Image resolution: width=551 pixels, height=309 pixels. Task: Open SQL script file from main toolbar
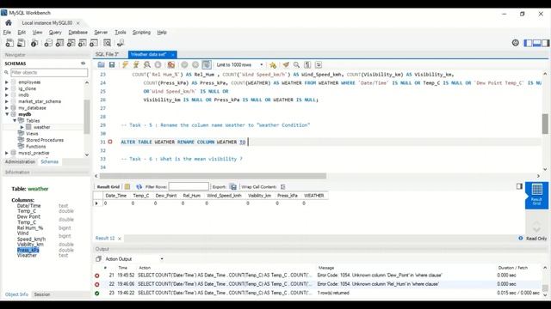(x=21, y=43)
